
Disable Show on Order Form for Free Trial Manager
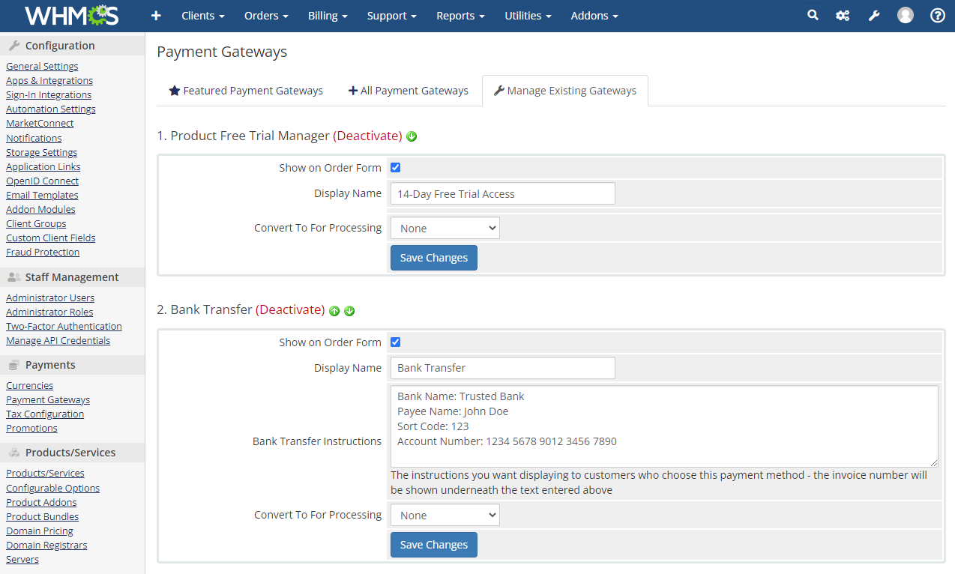tap(395, 167)
